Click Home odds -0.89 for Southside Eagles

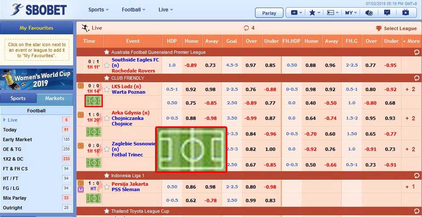click(x=190, y=65)
